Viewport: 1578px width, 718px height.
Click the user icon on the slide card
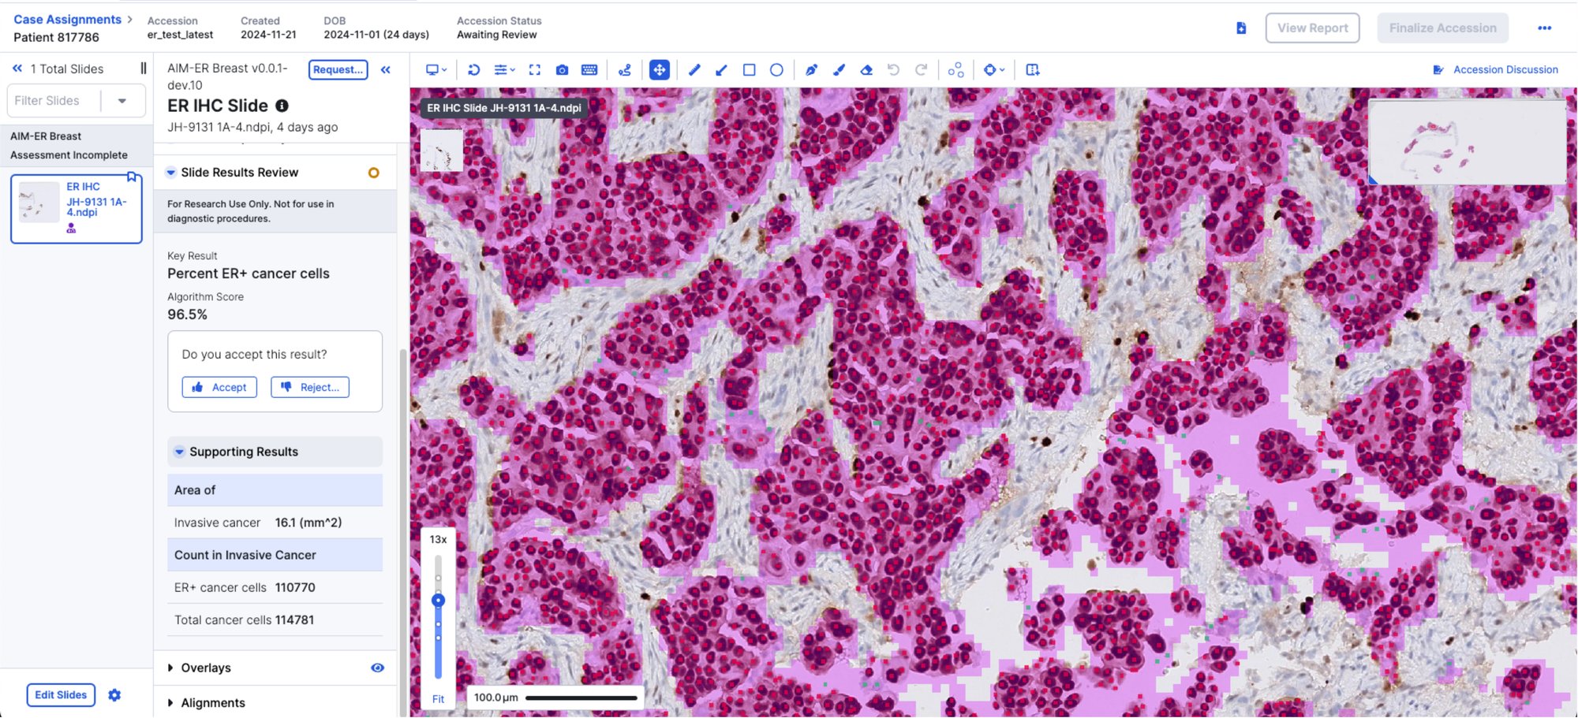tap(71, 229)
